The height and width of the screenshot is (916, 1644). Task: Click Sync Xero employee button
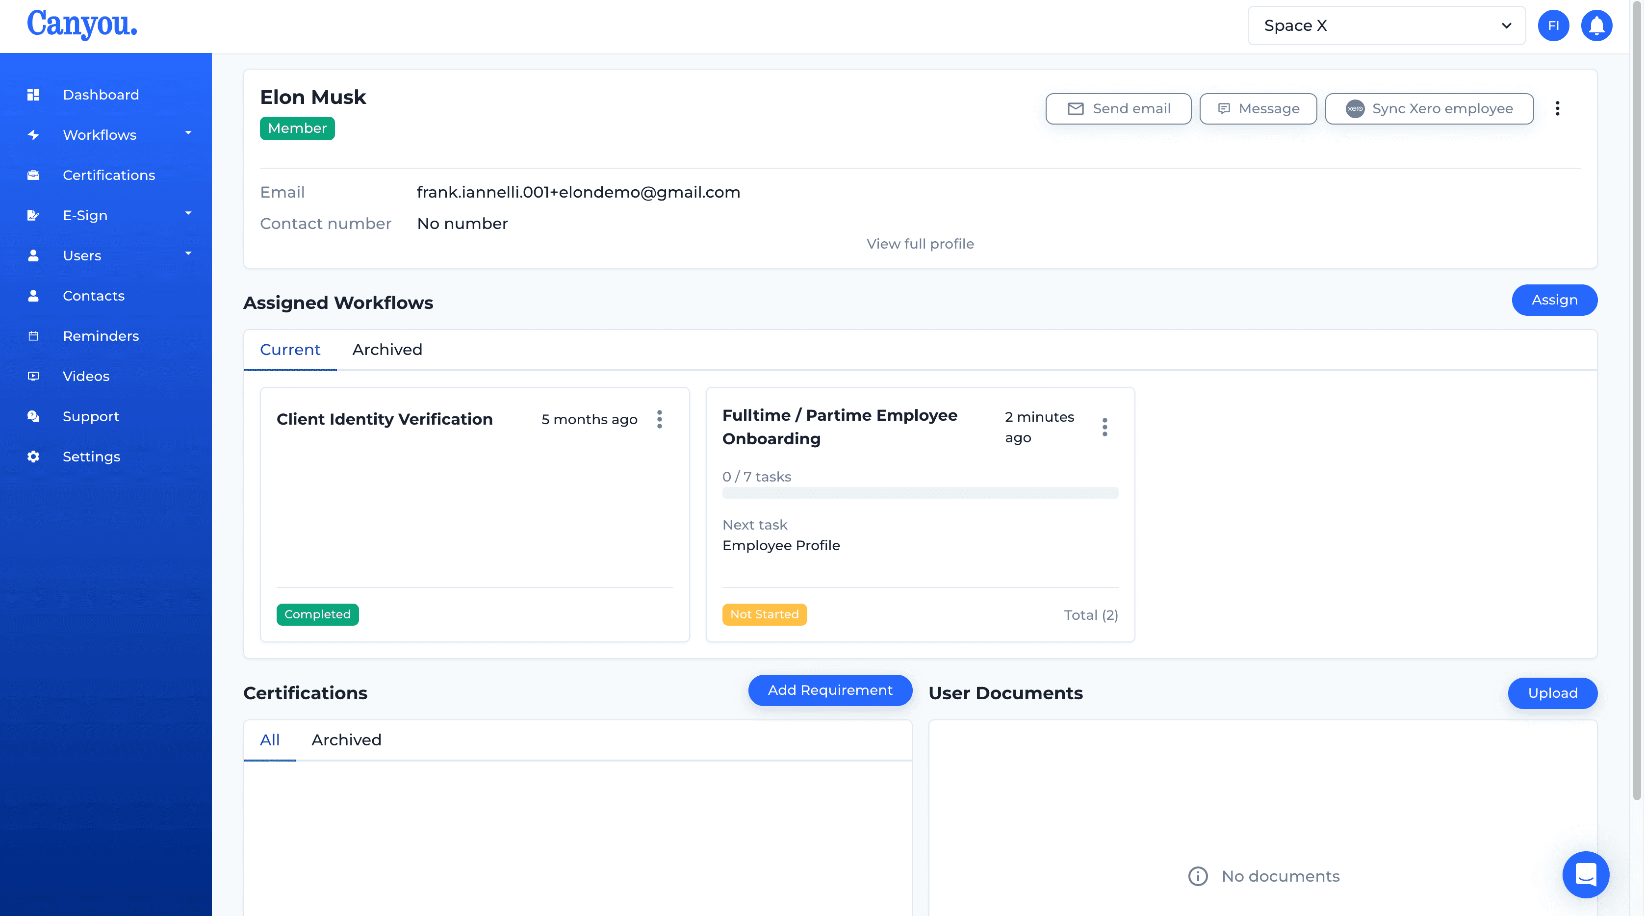click(1429, 108)
